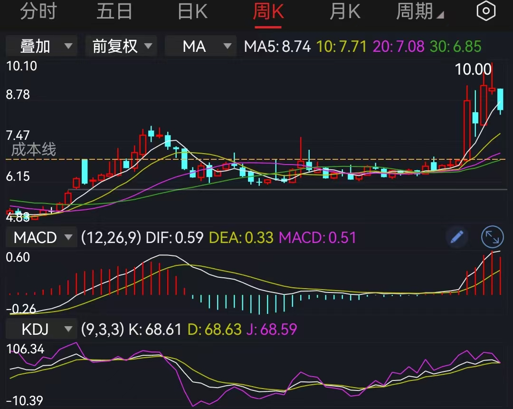The width and height of the screenshot is (513, 409).
Task: Click the pencil drawing tool icon
Action: point(456,237)
